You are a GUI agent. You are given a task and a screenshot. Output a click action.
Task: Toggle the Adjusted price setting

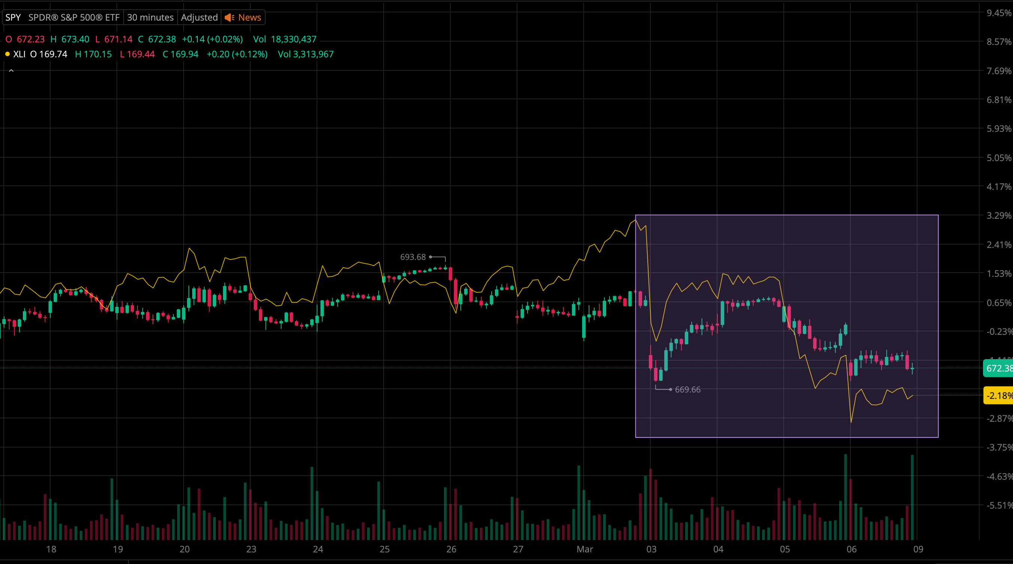(199, 17)
